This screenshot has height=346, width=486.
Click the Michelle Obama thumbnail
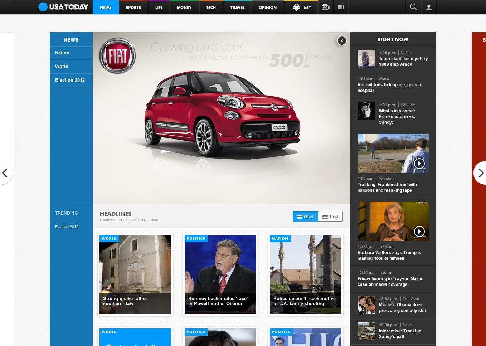pos(366,305)
